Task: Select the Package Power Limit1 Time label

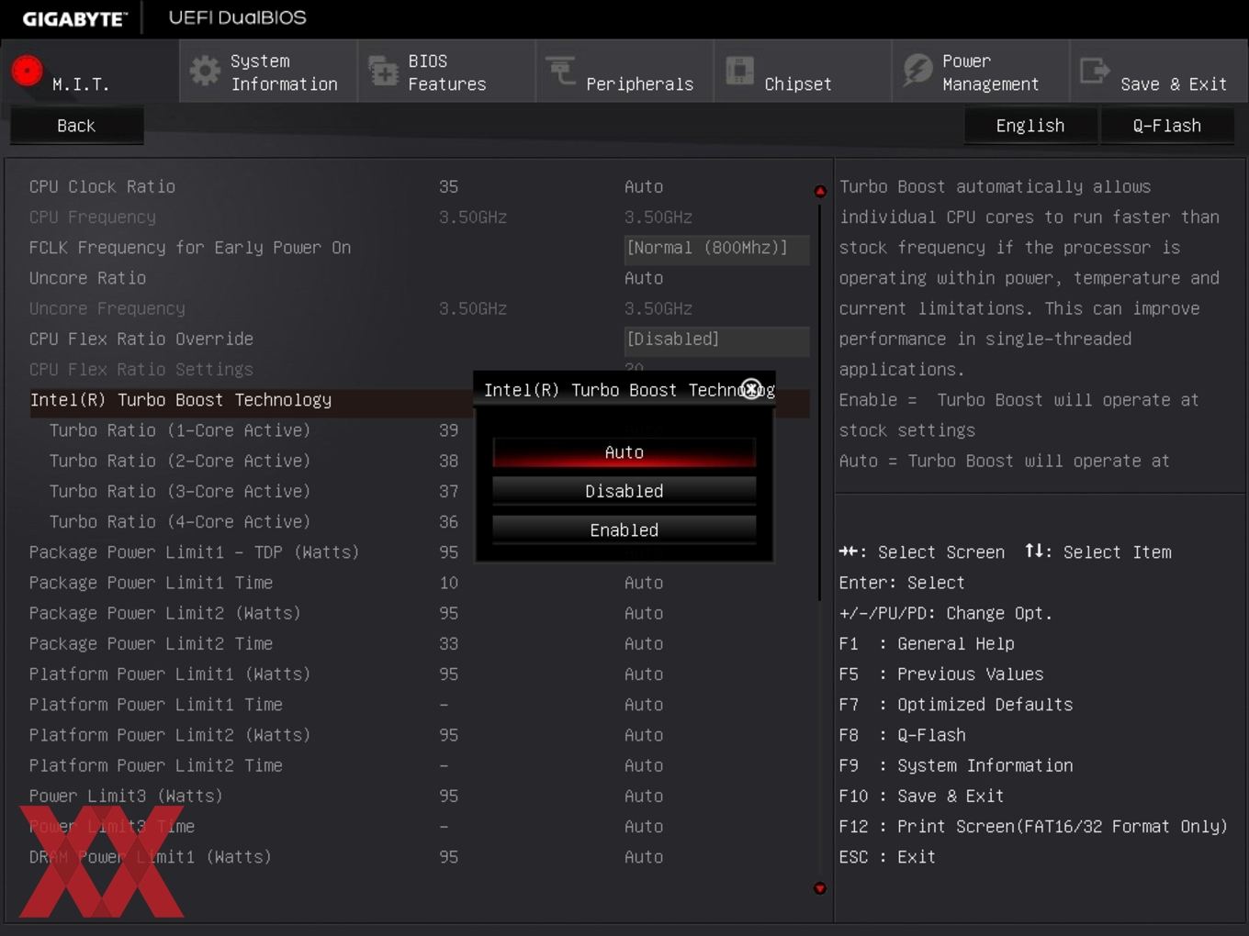Action: (151, 583)
